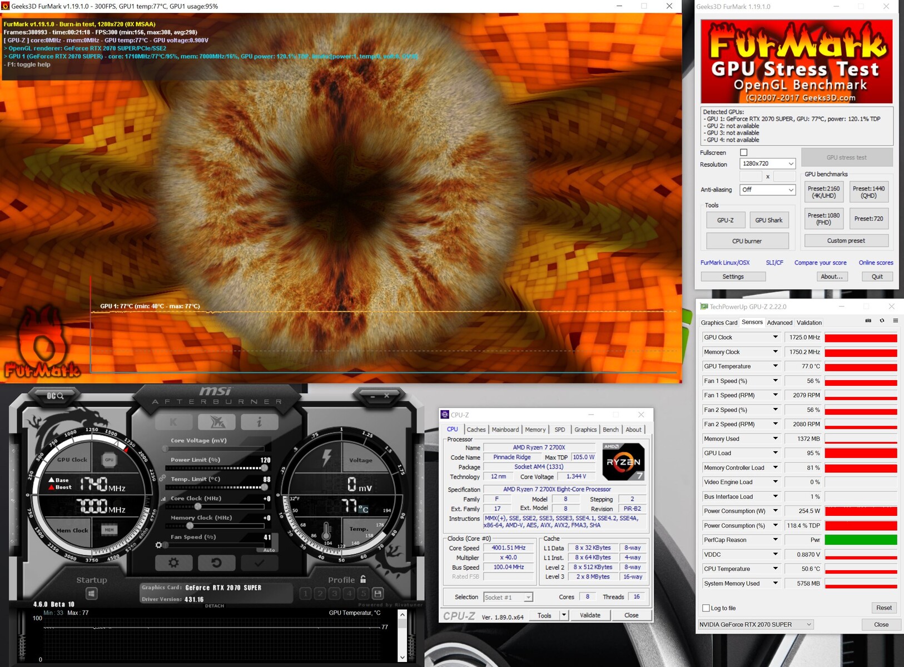904x667 pixels.
Task: Open the Afterburner info 'i' button
Action: (x=259, y=422)
